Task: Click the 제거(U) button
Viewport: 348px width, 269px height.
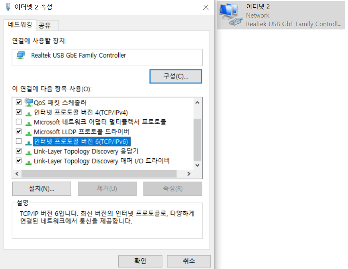Action: pyautogui.click(x=107, y=189)
